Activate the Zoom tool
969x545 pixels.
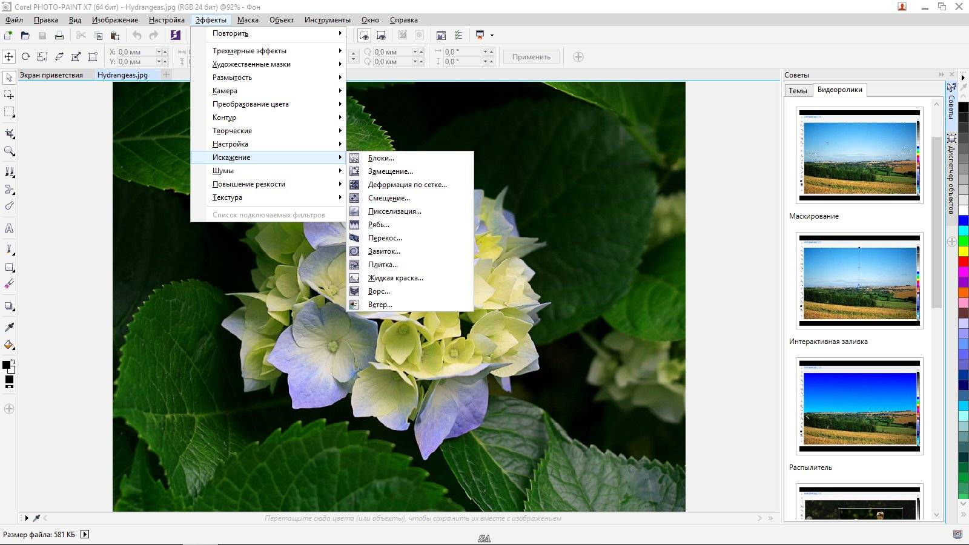click(9, 150)
